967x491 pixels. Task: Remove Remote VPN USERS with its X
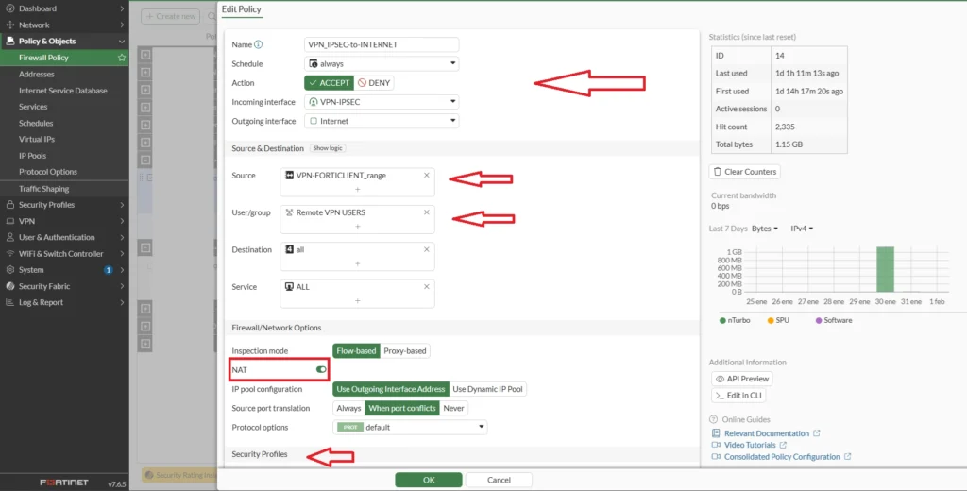[x=426, y=212]
